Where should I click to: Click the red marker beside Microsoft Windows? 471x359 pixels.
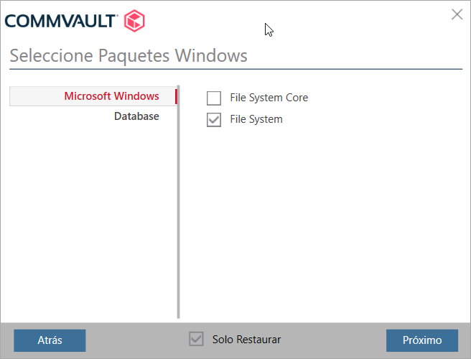click(x=175, y=96)
